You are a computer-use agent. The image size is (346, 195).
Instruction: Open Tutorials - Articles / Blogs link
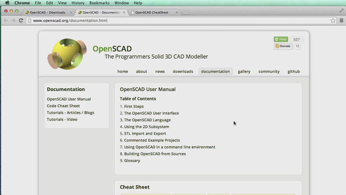70,113
